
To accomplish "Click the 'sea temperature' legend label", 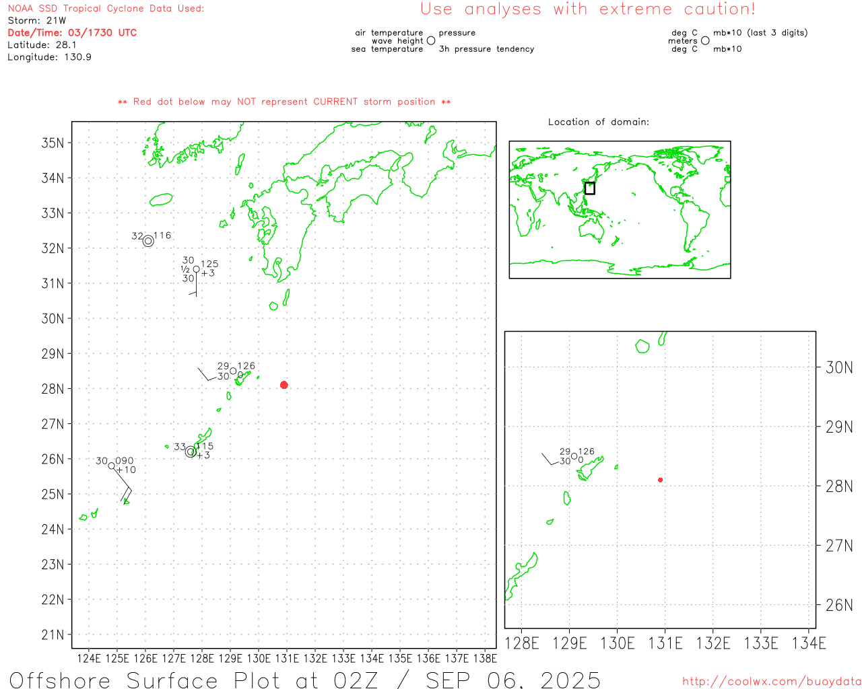I will pos(387,49).
